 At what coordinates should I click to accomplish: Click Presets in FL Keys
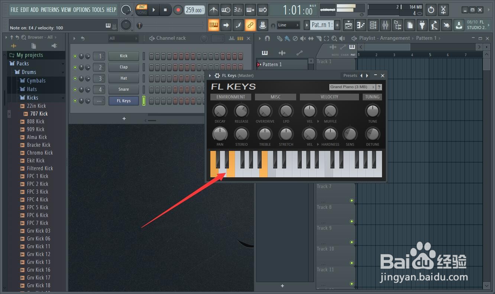(350, 75)
